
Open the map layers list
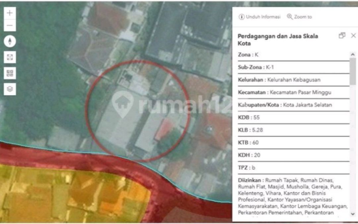click(x=10, y=89)
